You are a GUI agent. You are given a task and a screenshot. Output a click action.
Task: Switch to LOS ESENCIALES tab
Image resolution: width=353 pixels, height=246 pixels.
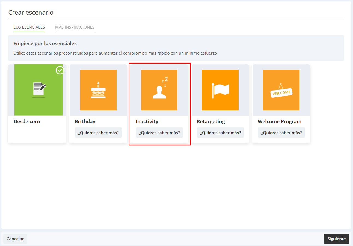pos(29,27)
